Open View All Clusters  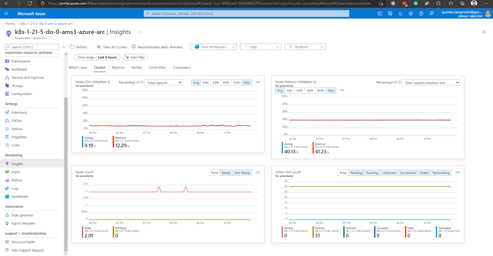pyautogui.click(x=112, y=47)
